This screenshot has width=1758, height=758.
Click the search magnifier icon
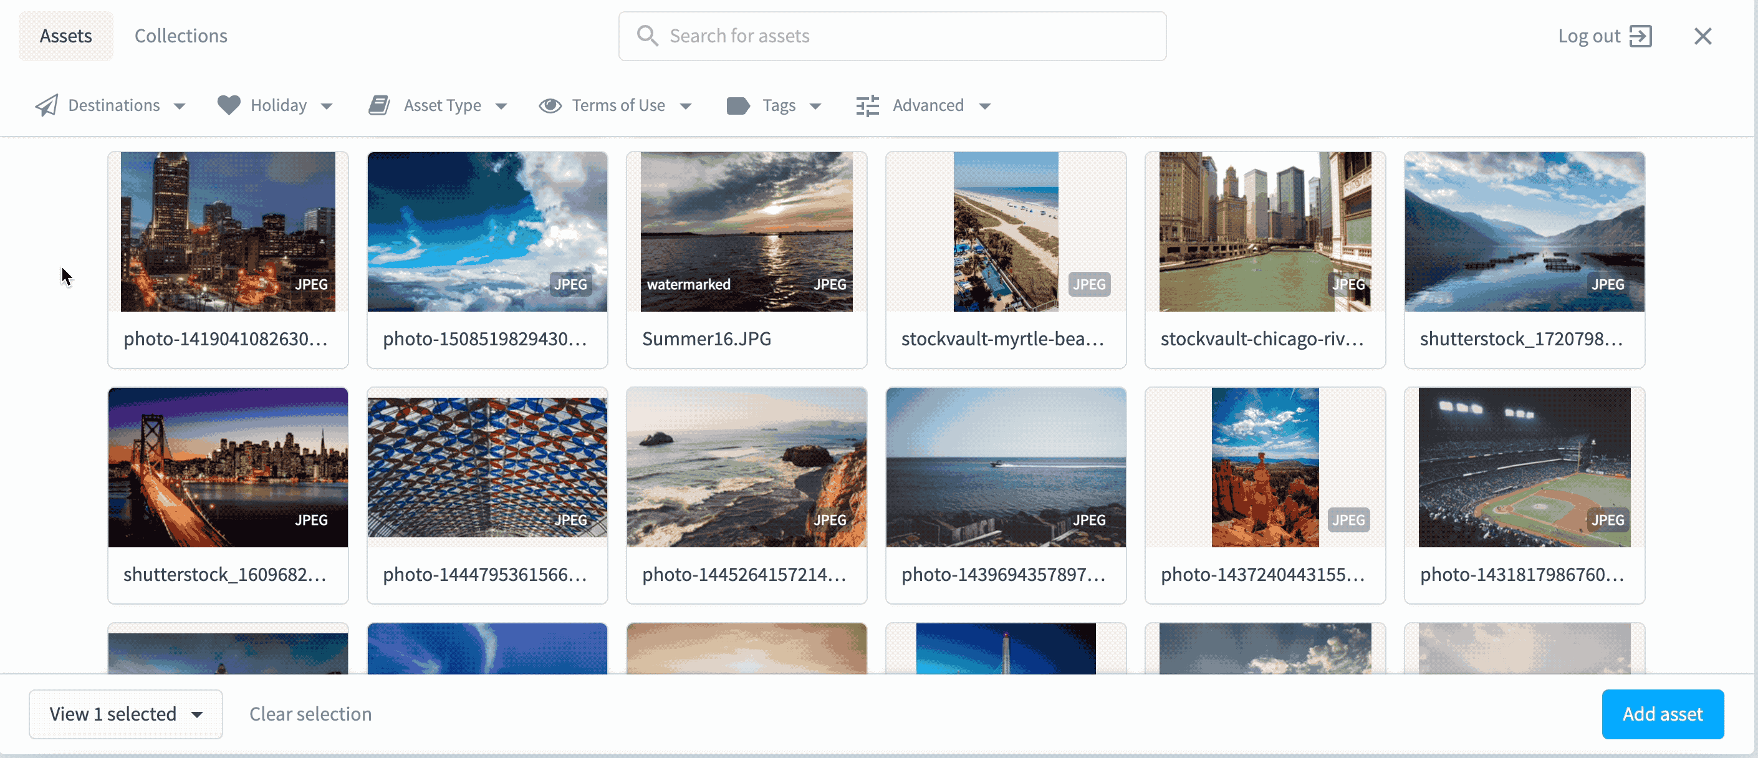coord(647,36)
